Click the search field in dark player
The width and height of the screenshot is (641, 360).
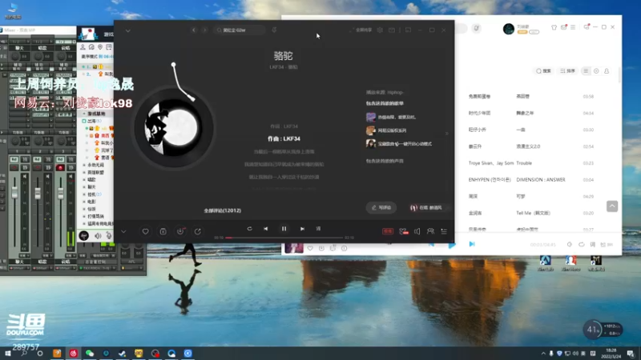(239, 30)
